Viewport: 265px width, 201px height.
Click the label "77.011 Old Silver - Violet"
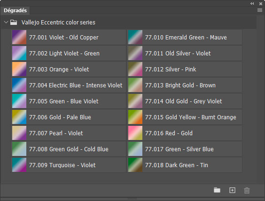point(178,54)
